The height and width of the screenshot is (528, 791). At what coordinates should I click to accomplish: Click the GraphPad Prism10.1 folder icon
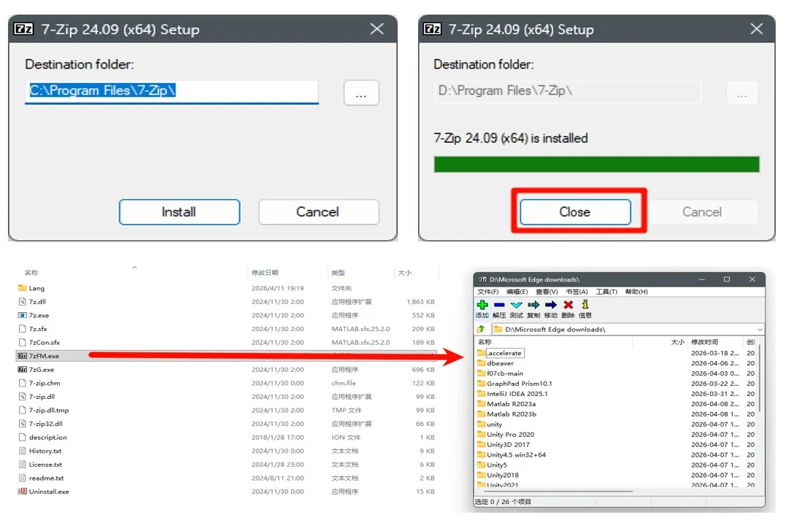(x=482, y=384)
